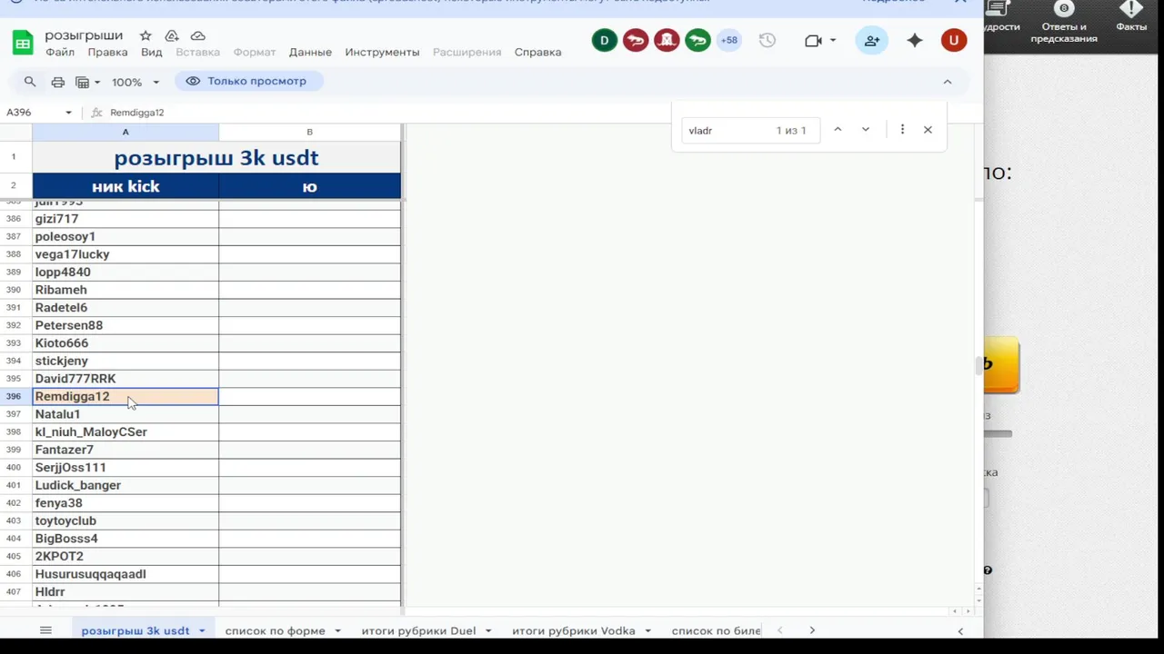Open the Meet call options dropdown arrow
This screenshot has height=654, width=1164.
click(833, 40)
